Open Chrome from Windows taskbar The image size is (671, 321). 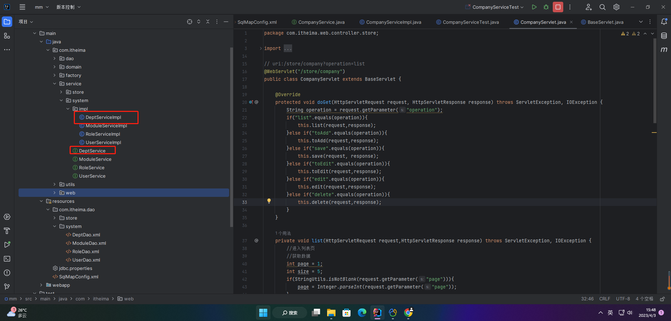coord(408,312)
